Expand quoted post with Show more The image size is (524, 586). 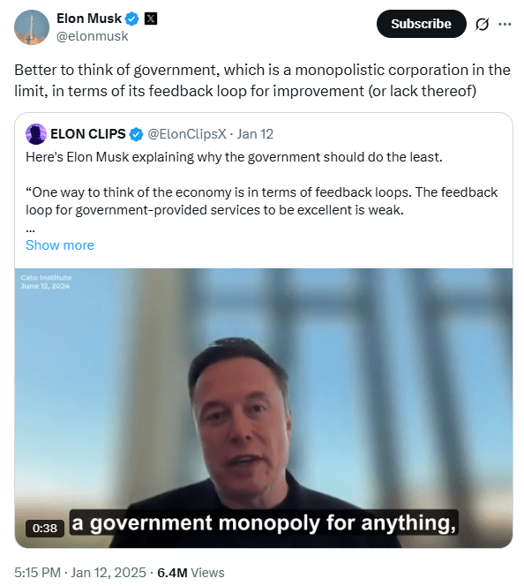[x=60, y=245]
